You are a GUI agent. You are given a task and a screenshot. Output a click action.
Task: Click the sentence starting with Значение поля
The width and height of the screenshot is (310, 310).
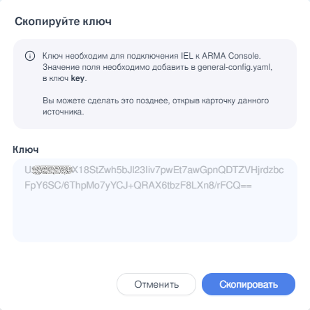click(158, 73)
